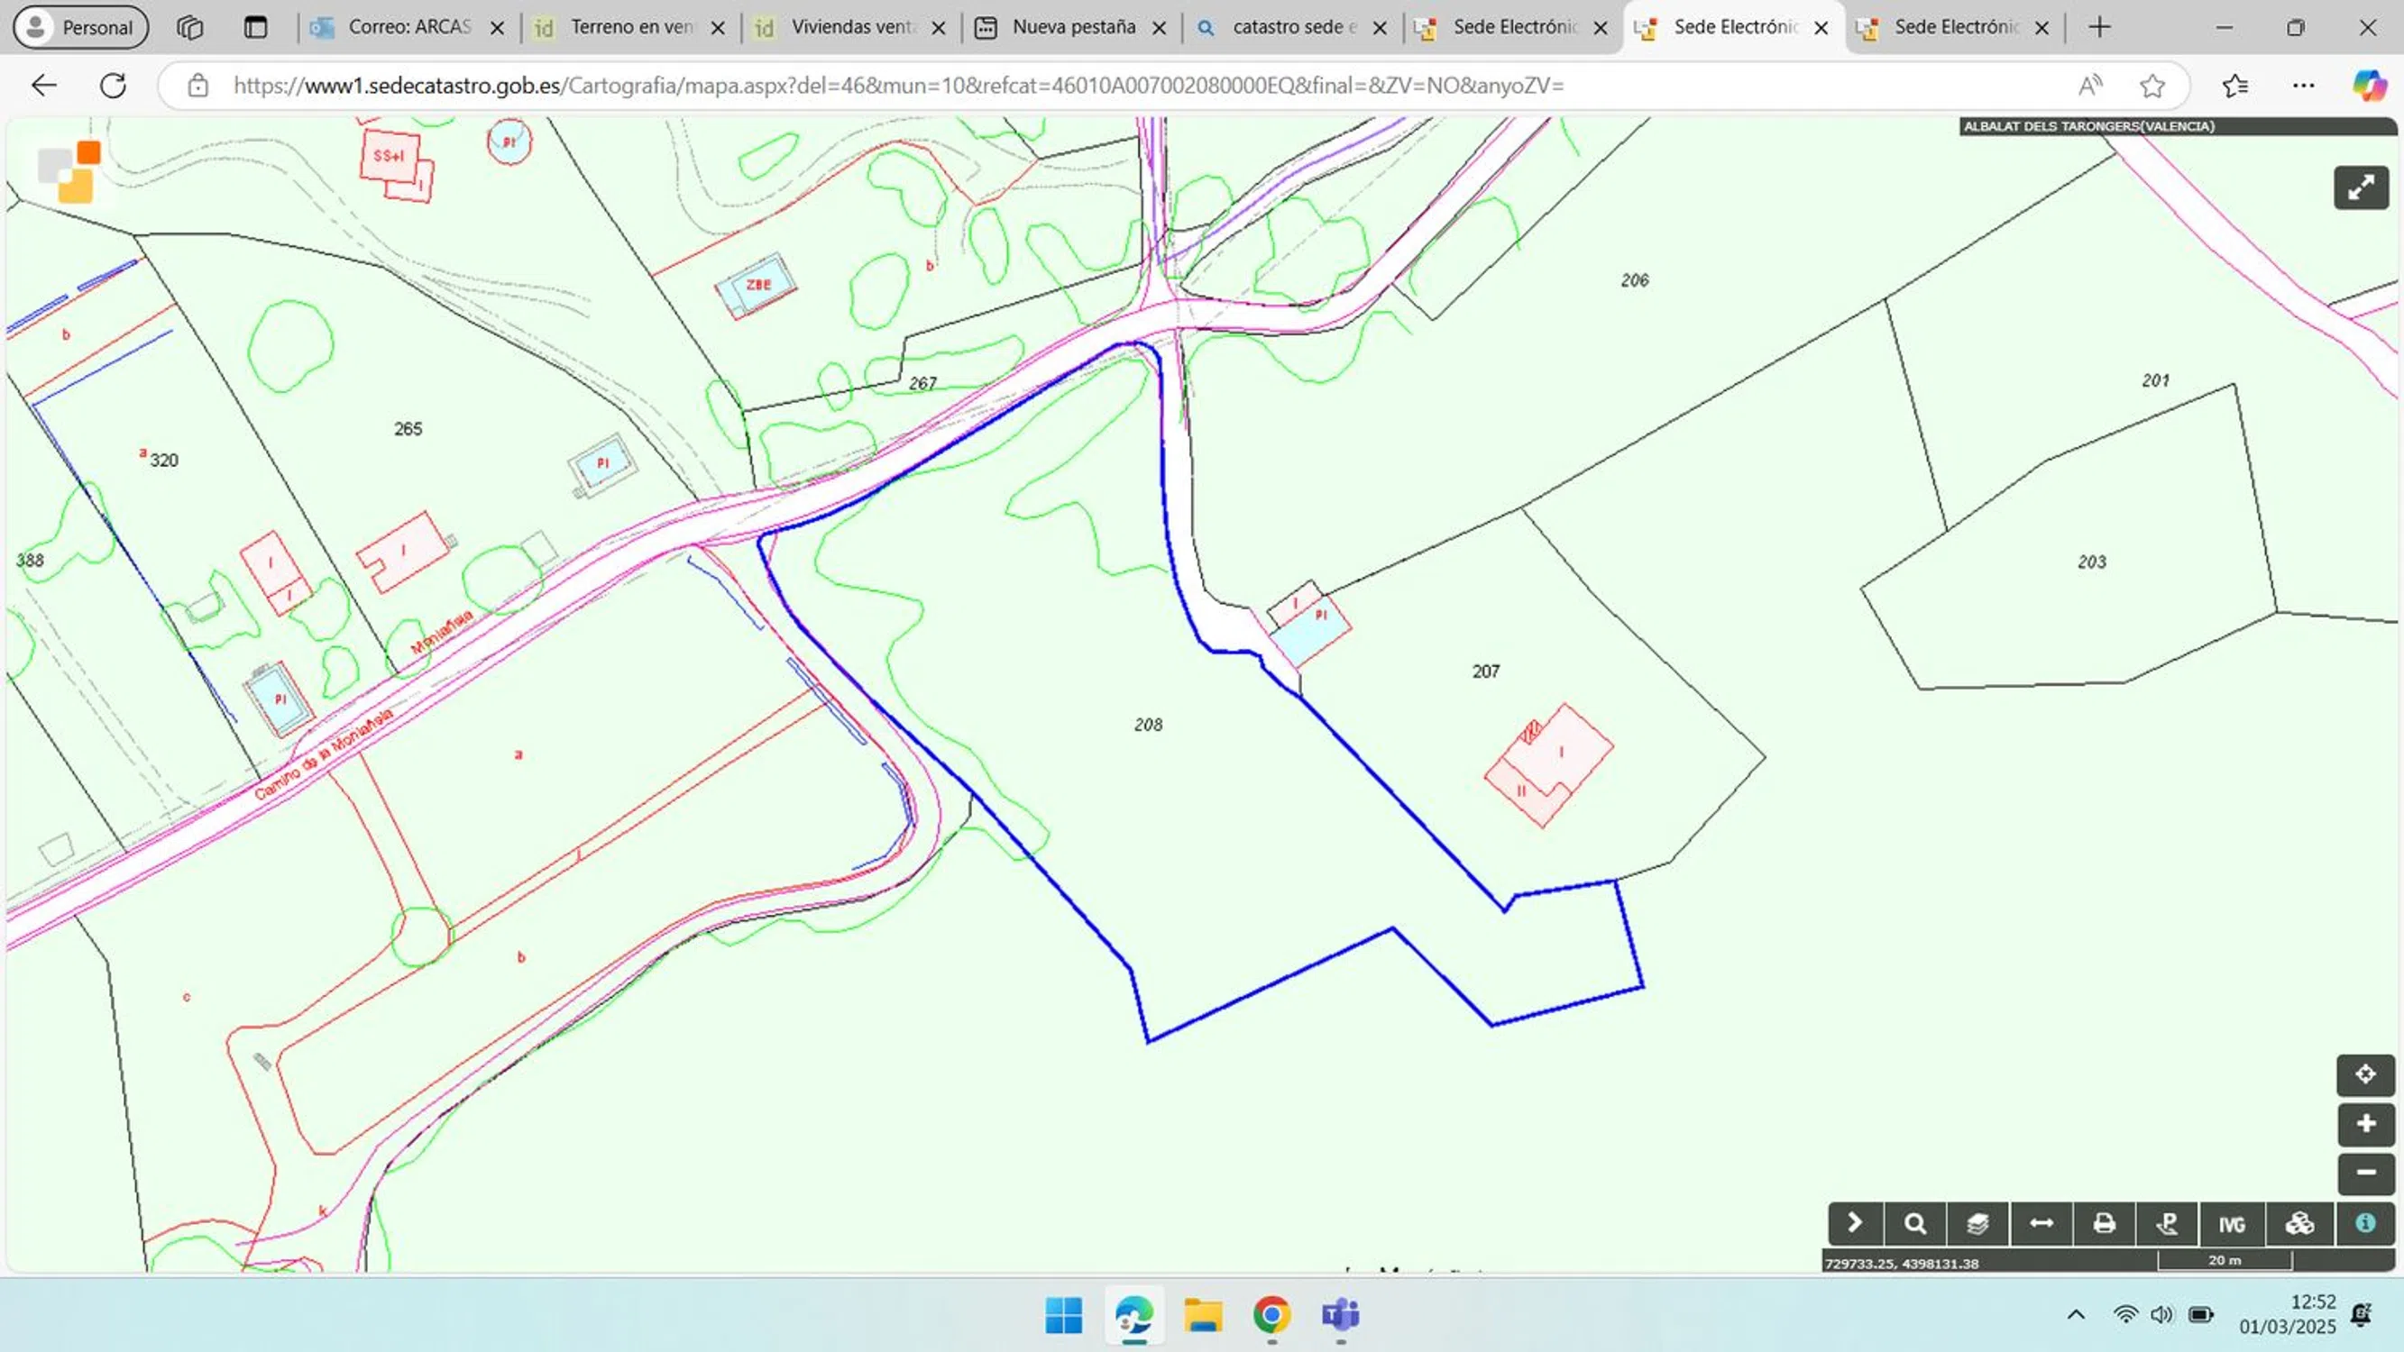Center map with crosshair locate button
This screenshot has width=2404, height=1352.
(x=2365, y=1075)
